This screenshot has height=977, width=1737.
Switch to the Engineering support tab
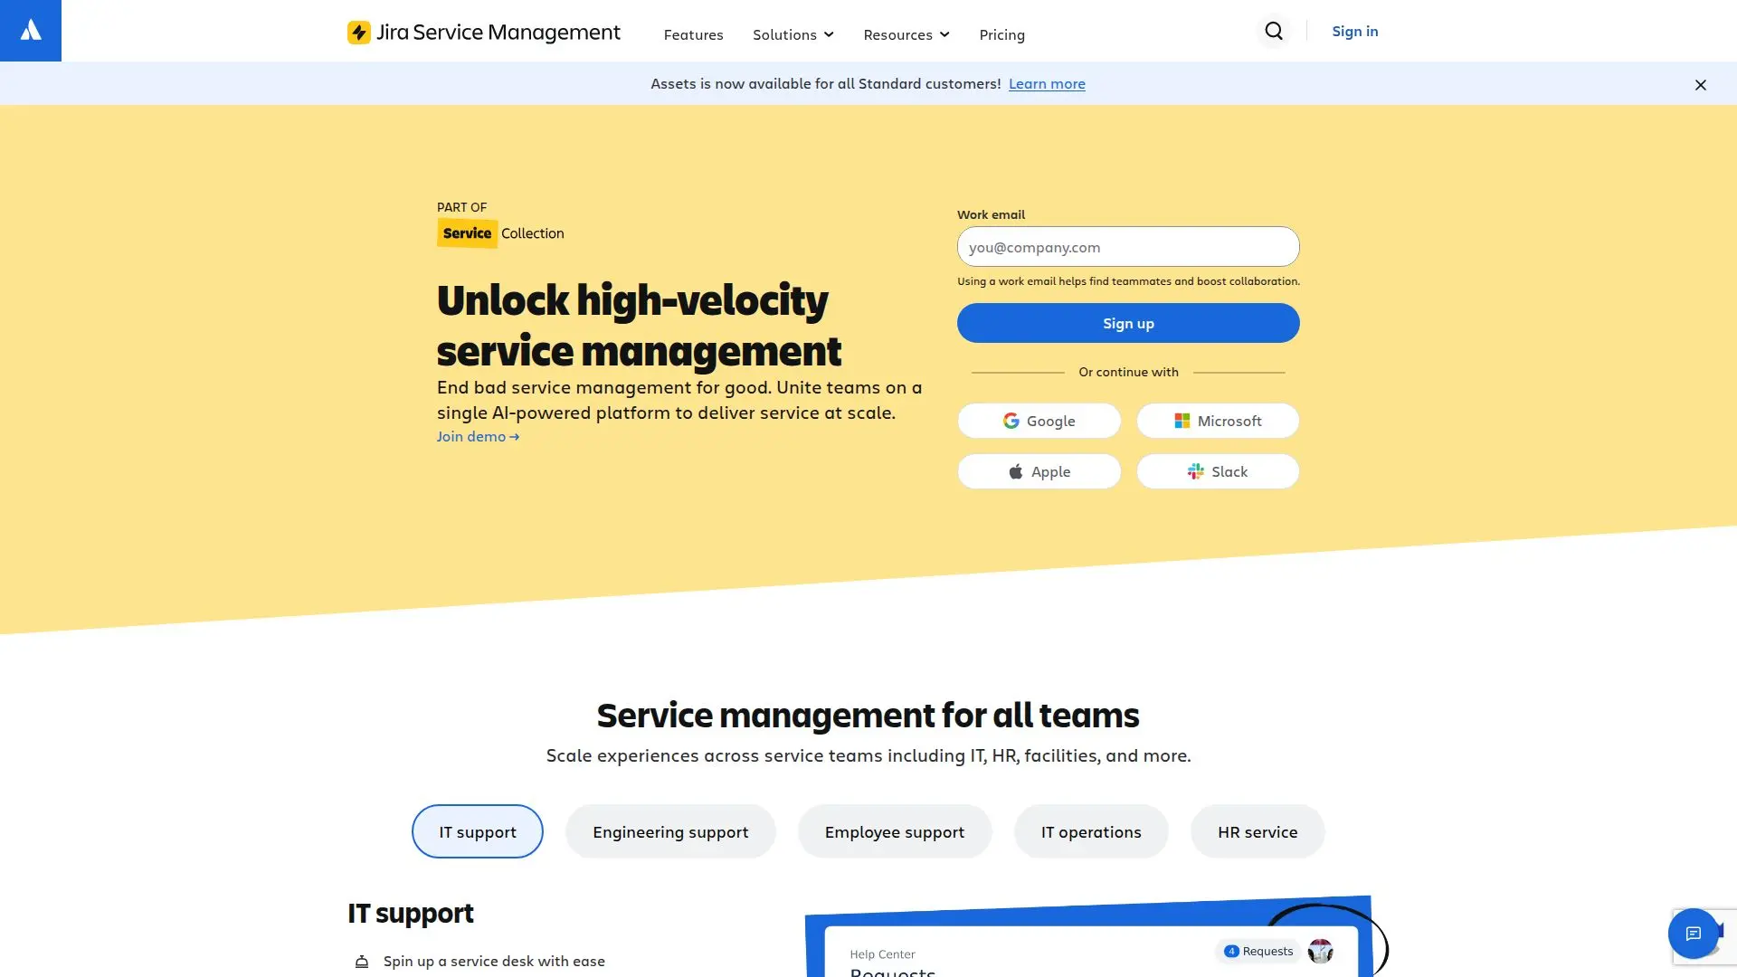coord(670,831)
